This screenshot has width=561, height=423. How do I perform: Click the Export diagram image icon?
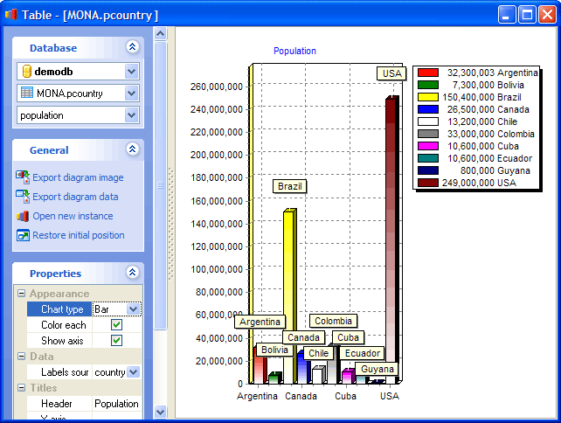coord(23,177)
